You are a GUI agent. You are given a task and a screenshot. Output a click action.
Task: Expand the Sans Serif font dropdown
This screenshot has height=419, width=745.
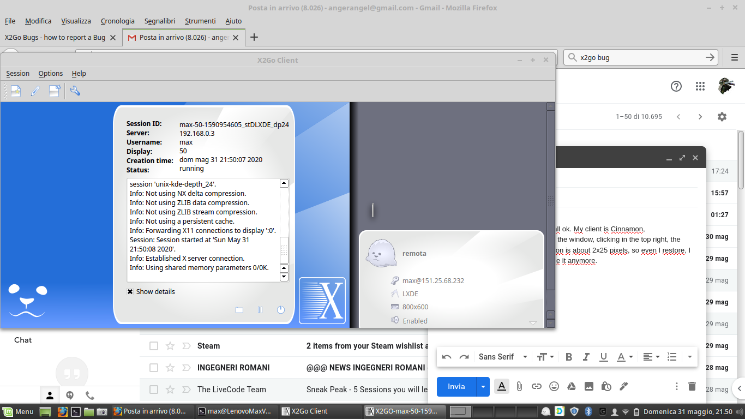click(x=503, y=357)
